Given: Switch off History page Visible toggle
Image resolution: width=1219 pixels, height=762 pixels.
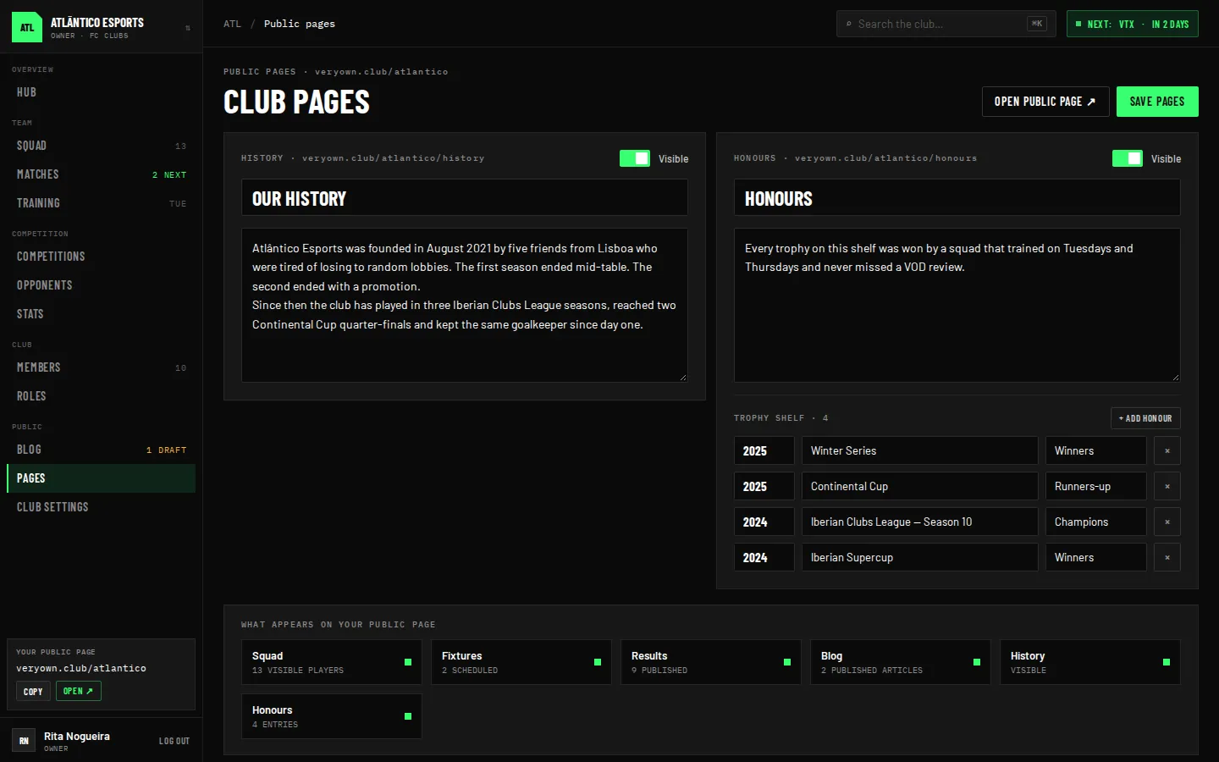Looking at the screenshot, I should [635, 158].
